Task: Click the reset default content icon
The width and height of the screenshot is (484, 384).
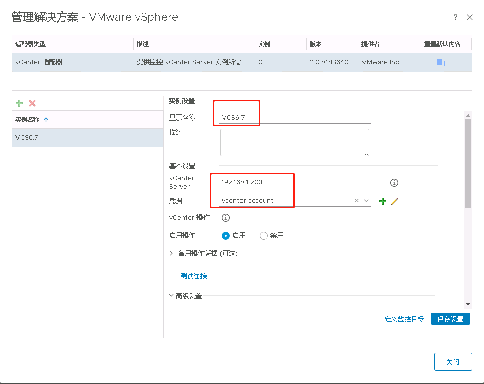Action: (x=441, y=62)
